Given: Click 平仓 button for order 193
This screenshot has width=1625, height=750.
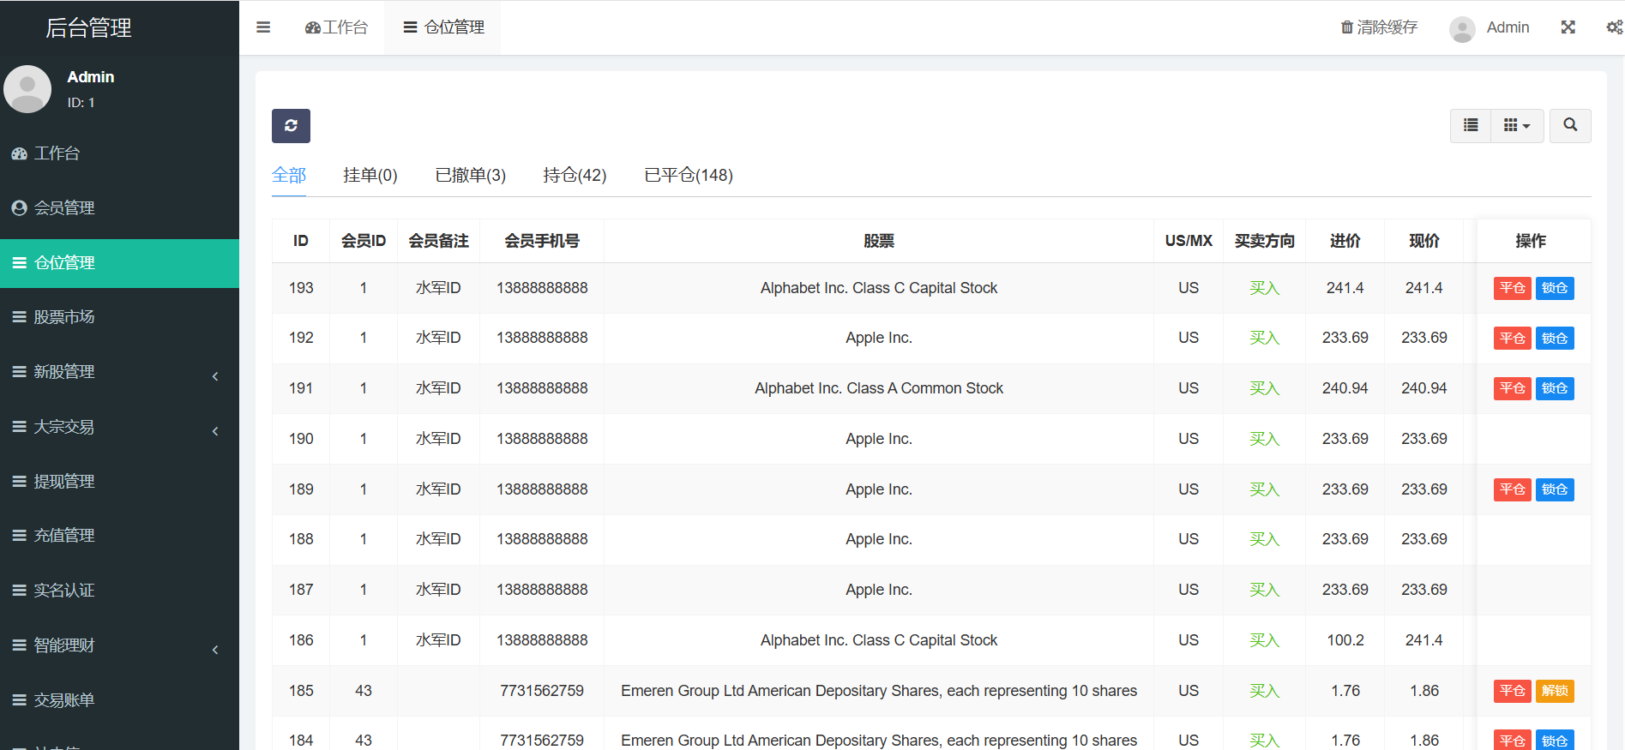Looking at the screenshot, I should [1512, 288].
